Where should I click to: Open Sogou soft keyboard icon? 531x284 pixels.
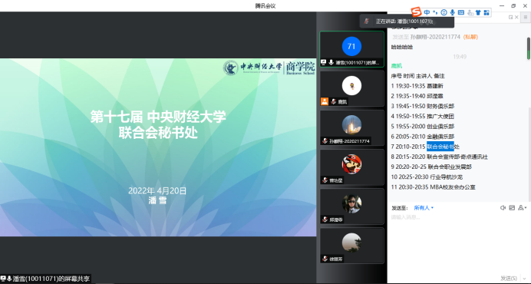click(461, 12)
